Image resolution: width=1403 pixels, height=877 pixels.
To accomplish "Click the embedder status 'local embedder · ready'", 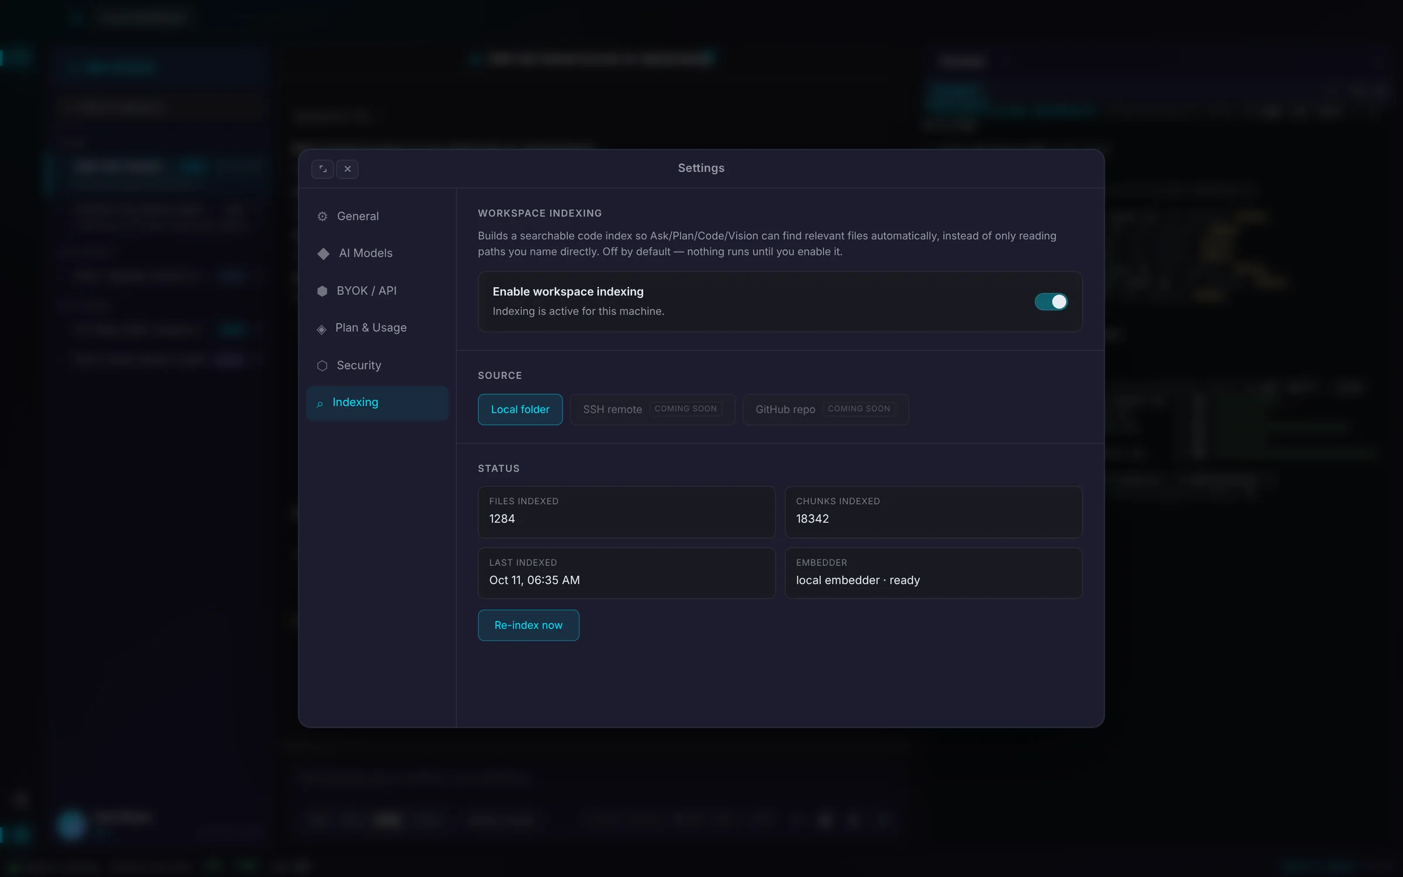I will pos(858,580).
